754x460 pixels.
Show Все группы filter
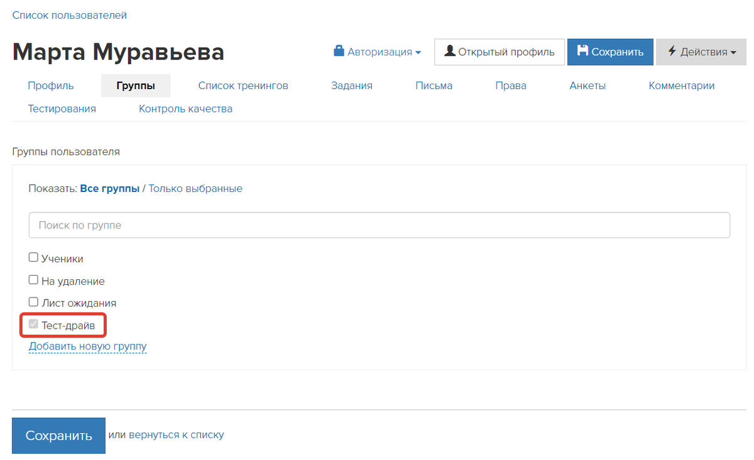[x=110, y=188]
